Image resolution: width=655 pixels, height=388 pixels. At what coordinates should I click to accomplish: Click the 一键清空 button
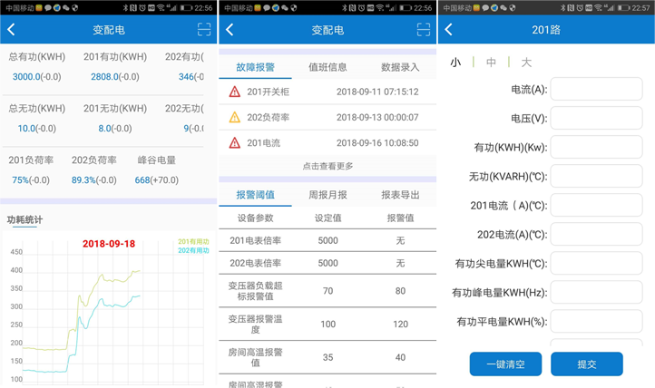pyautogui.click(x=505, y=364)
